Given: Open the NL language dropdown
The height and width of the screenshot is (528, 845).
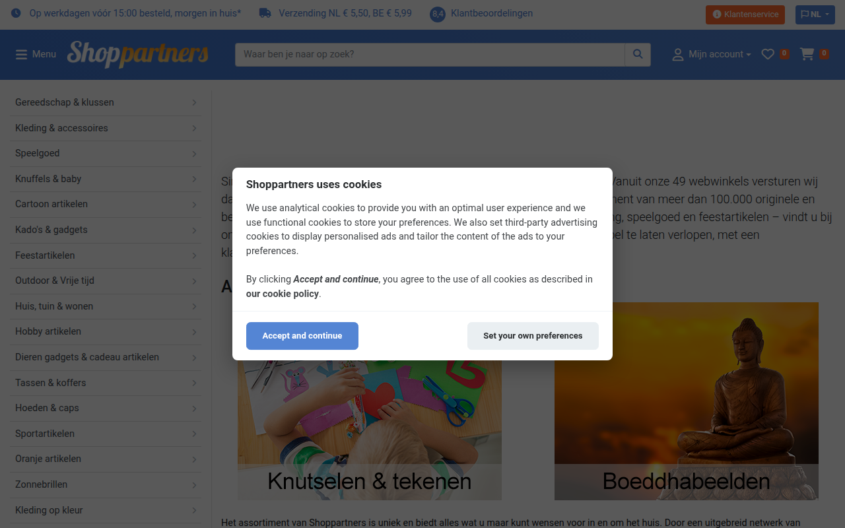Looking at the screenshot, I should click(815, 15).
